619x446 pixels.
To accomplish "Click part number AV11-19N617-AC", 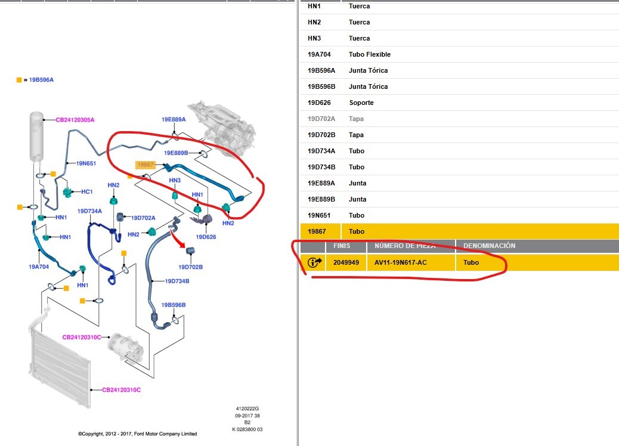I will tap(397, 262).
